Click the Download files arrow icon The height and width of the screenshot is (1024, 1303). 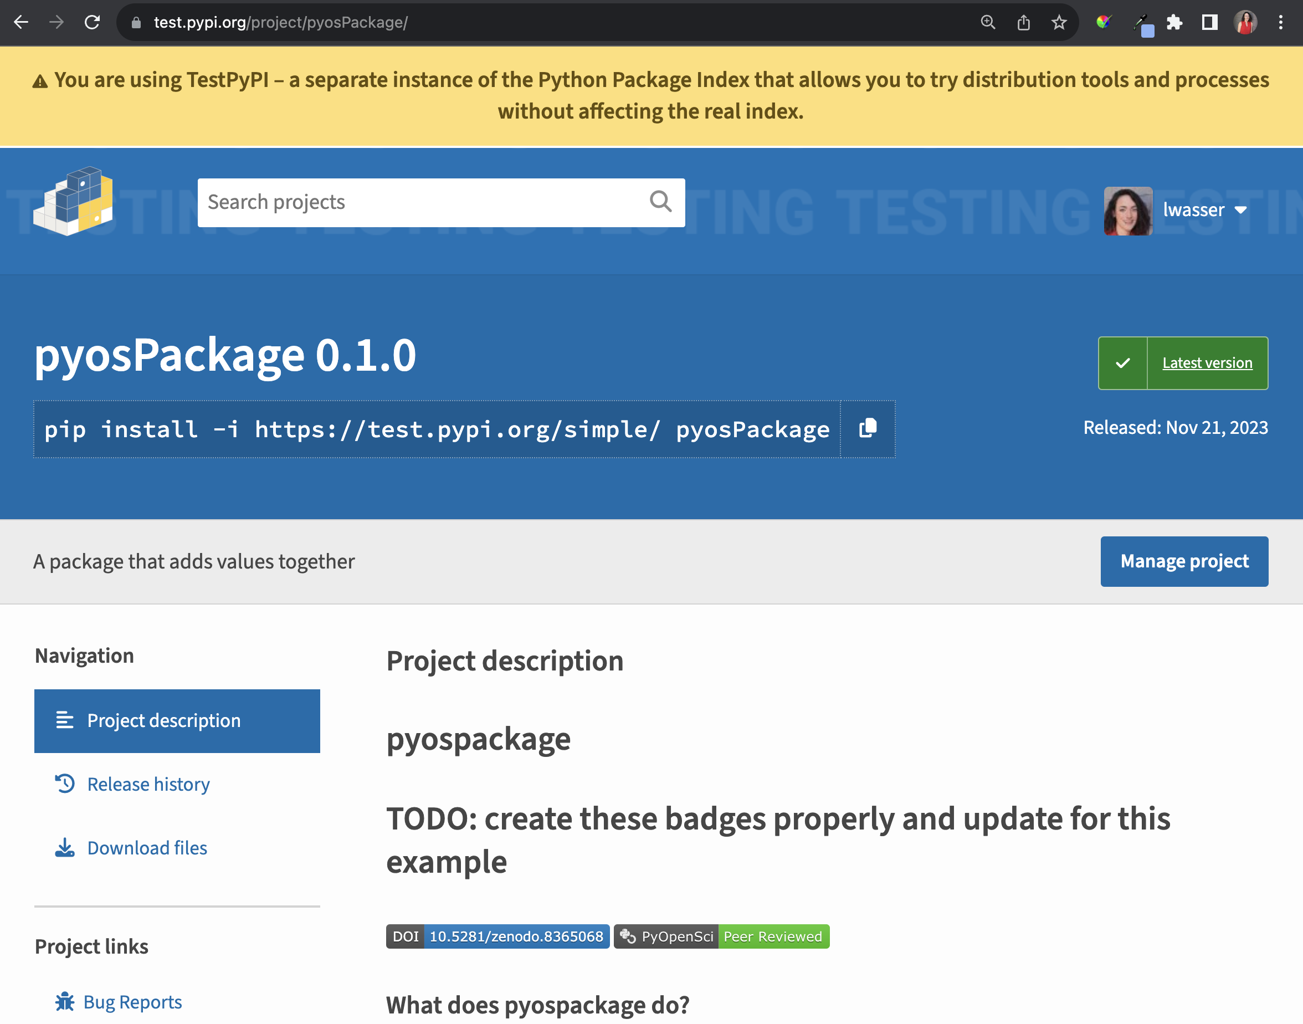coord(65,848)
